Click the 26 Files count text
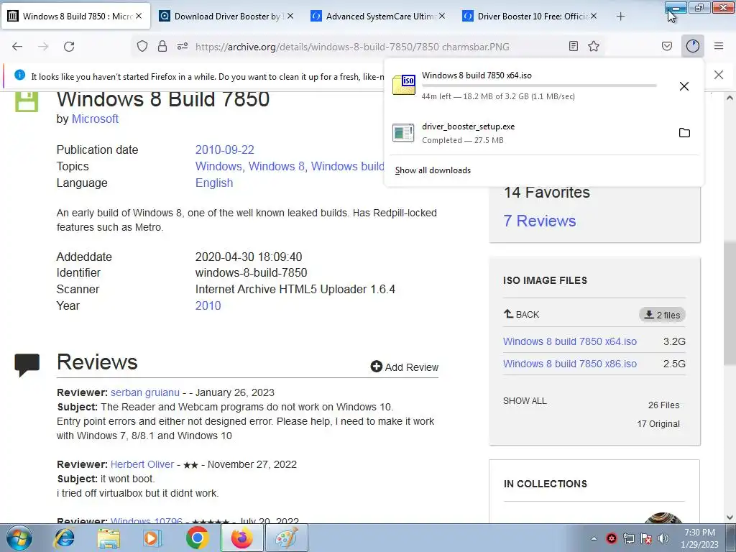 click(663, 405)
